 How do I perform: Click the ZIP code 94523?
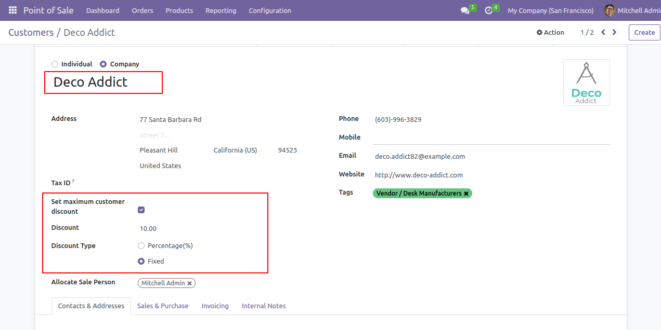point(288,150)
